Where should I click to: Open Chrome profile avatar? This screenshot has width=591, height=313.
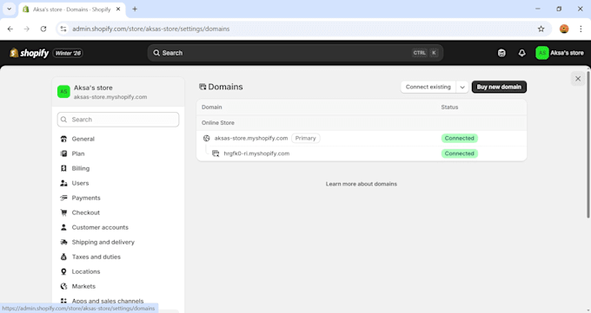564,29
